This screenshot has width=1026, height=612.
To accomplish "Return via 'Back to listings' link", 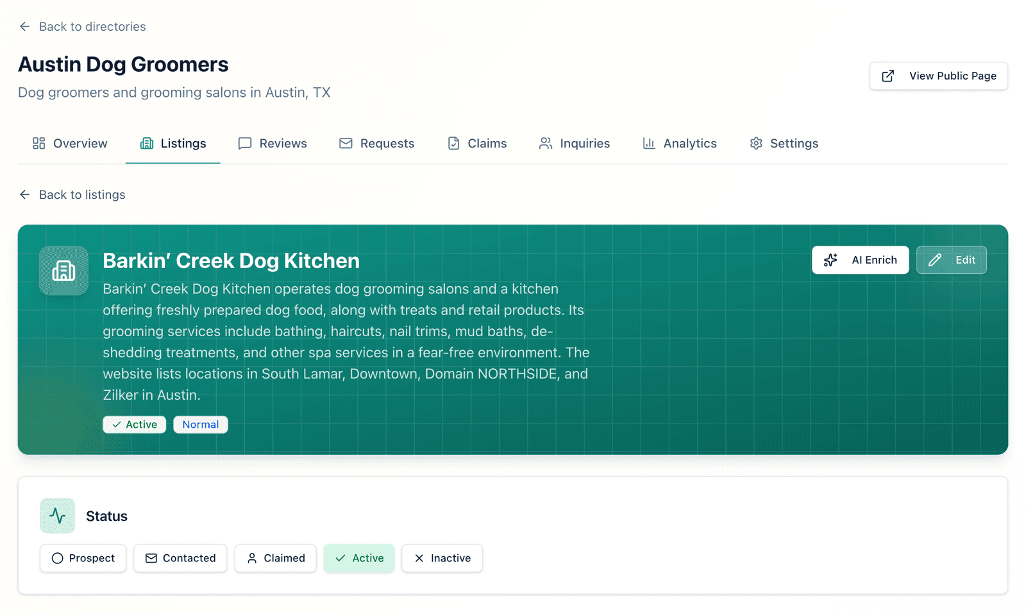I will click(x=72, y=194).
